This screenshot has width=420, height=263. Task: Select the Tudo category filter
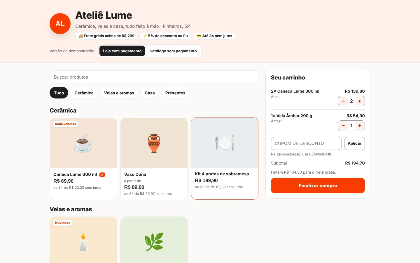(59, 93)
